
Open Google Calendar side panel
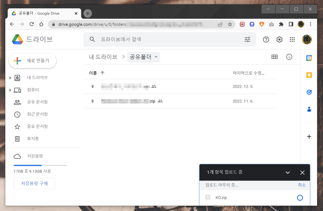point(309,58)
